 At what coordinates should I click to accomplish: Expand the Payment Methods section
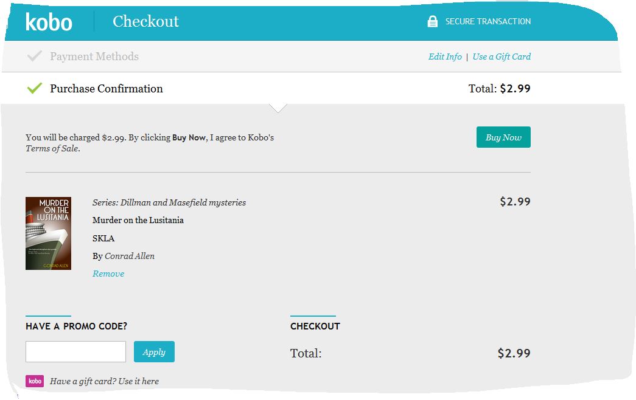click(94, 57)
